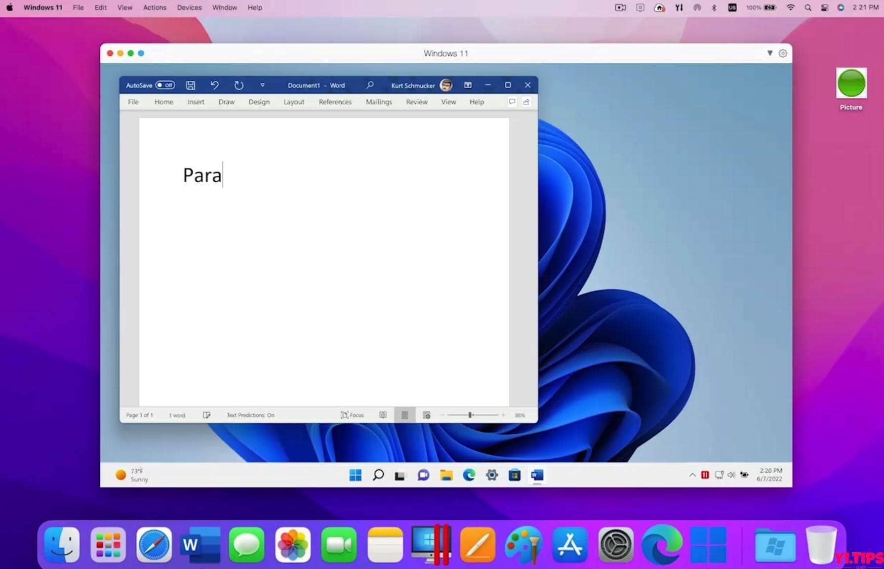Click the Word icon in Windows taskbar
Screen dimensions: 884x569
click(537, 475)
